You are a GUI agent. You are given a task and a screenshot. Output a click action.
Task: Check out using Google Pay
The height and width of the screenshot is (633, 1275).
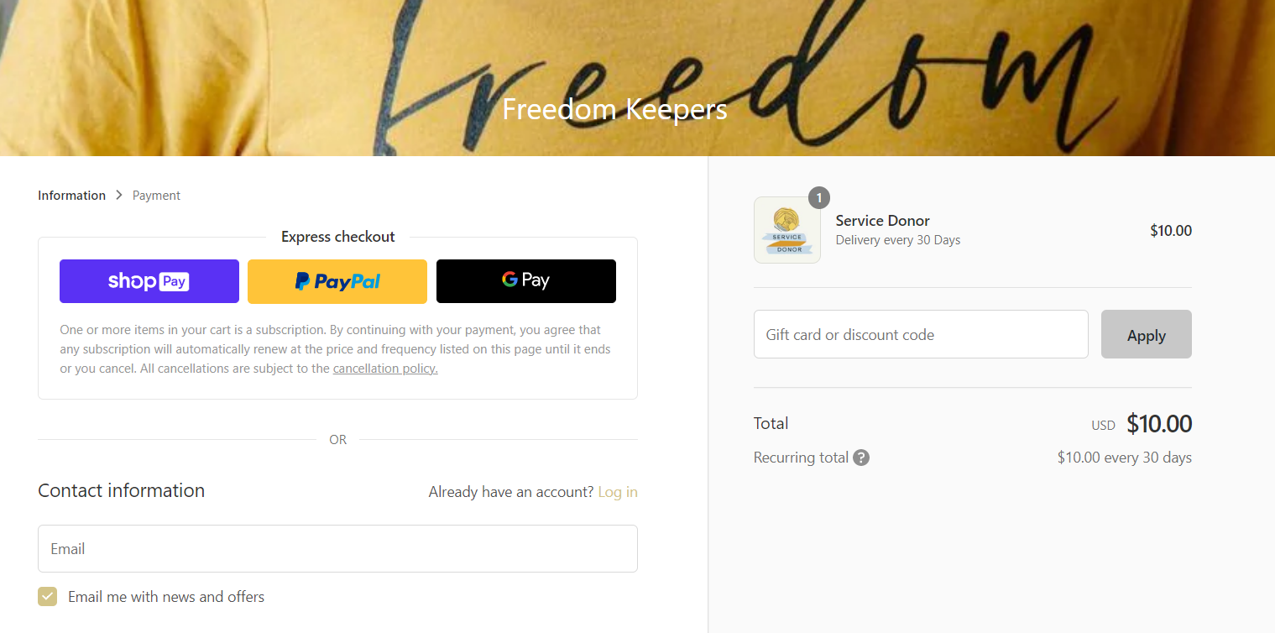[x=526, y=281]
